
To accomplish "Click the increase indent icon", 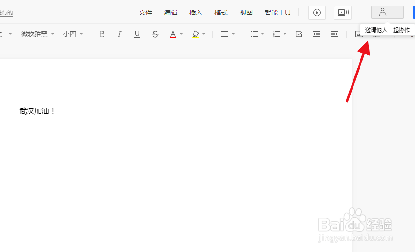I will coord(334,34).
